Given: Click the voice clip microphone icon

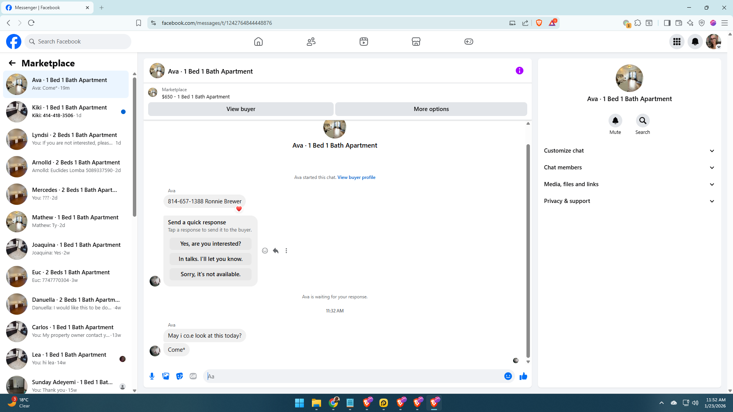Looking at the screenshot, I should point(152,376).
